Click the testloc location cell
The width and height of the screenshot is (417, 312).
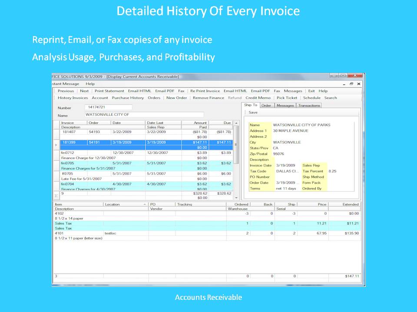pyautogui.click(x=126, y=233)
